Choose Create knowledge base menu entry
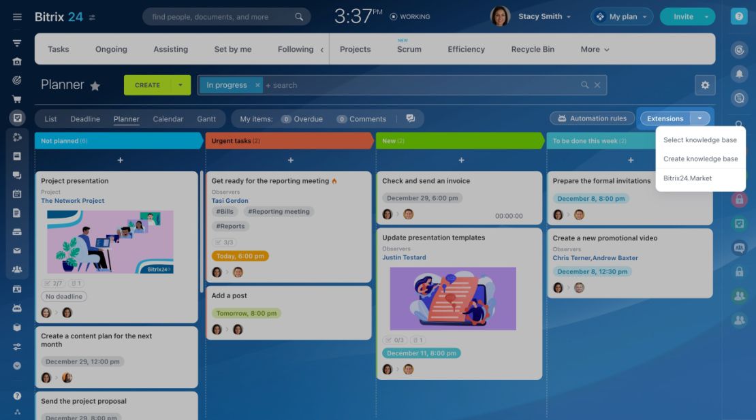Image resolution: width=756 pixels, height=420 pixels. click(x=700, y=159)
